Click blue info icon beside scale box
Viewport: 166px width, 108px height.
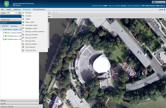pos(19,13)
